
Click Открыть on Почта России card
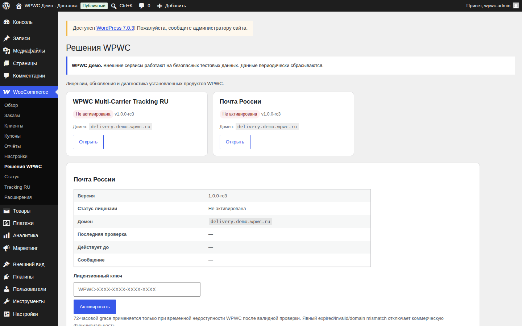point(235,142)
